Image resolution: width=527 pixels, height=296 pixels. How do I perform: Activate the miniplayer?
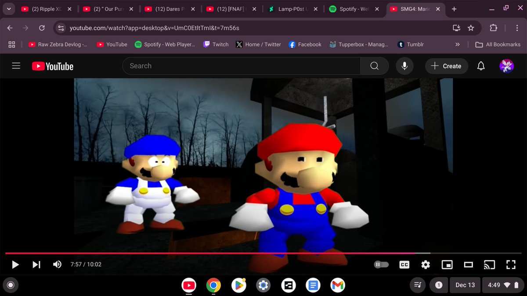pyautogui.click(x=447, y=264)
